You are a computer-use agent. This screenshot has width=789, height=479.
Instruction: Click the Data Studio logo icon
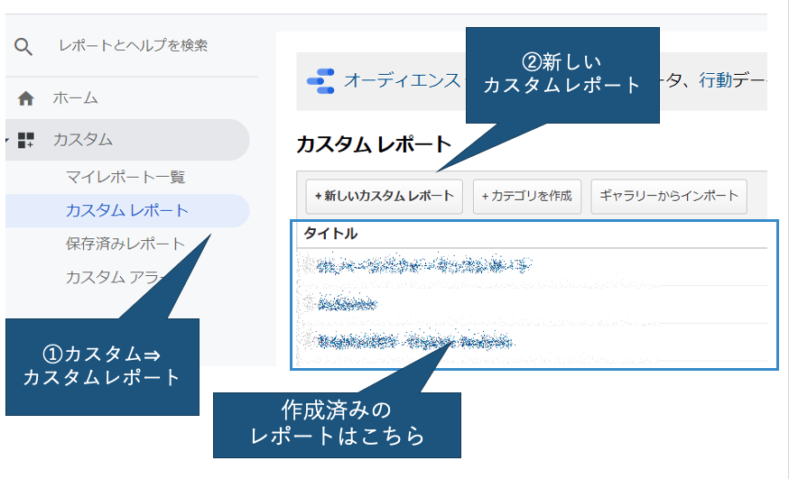pos(320,81)
